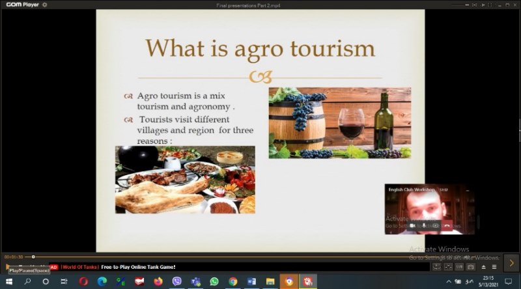The height and width of the screenshot is (289, 521).
Task: Launch Opera from the taskbar
Action: click(83, 282)
